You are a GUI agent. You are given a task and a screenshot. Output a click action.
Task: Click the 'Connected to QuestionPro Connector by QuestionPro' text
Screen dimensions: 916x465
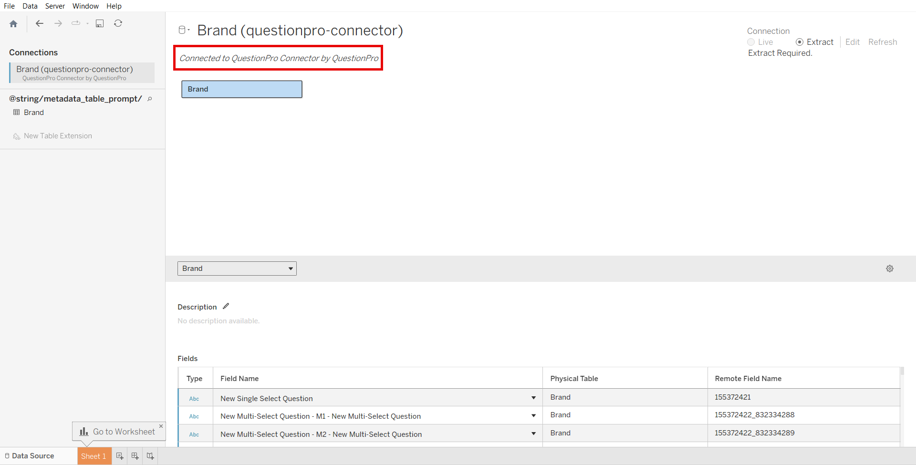[x=279, y=58]
